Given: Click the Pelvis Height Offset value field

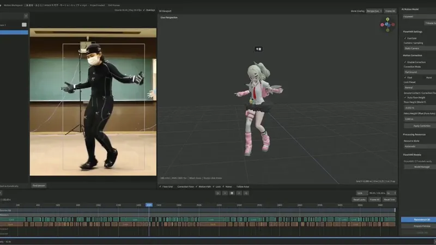Looking at the screenshot, I should [x=420, y=119].
